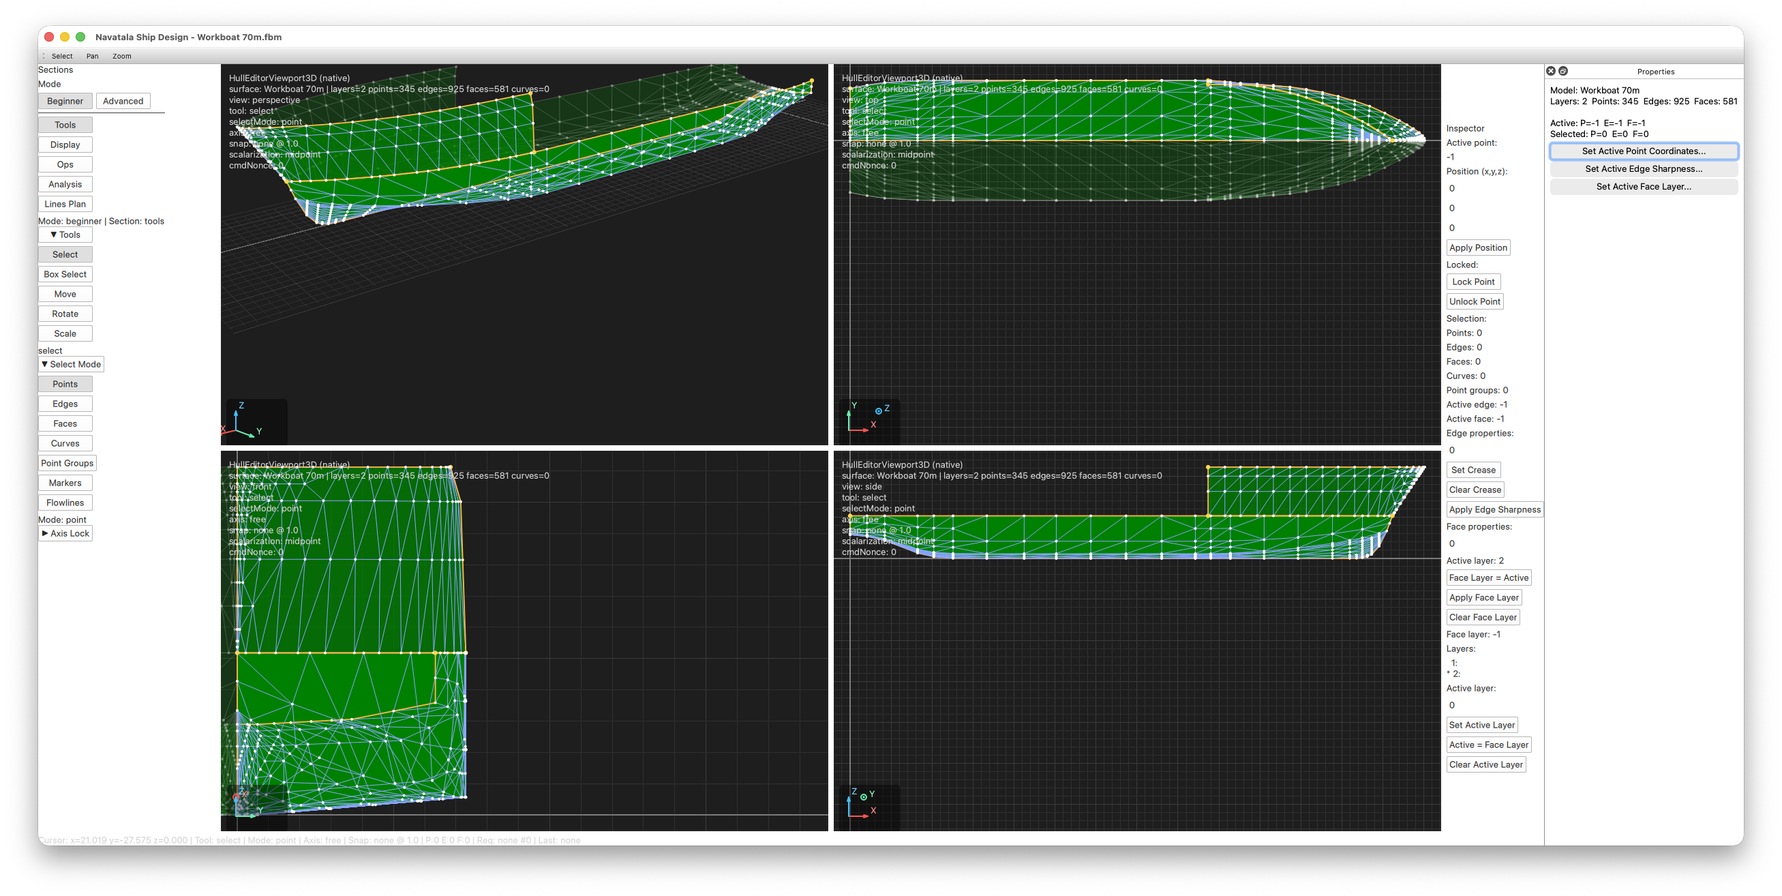Select the Scale tool
1782x896 pixels.
(x=65, y=333)
